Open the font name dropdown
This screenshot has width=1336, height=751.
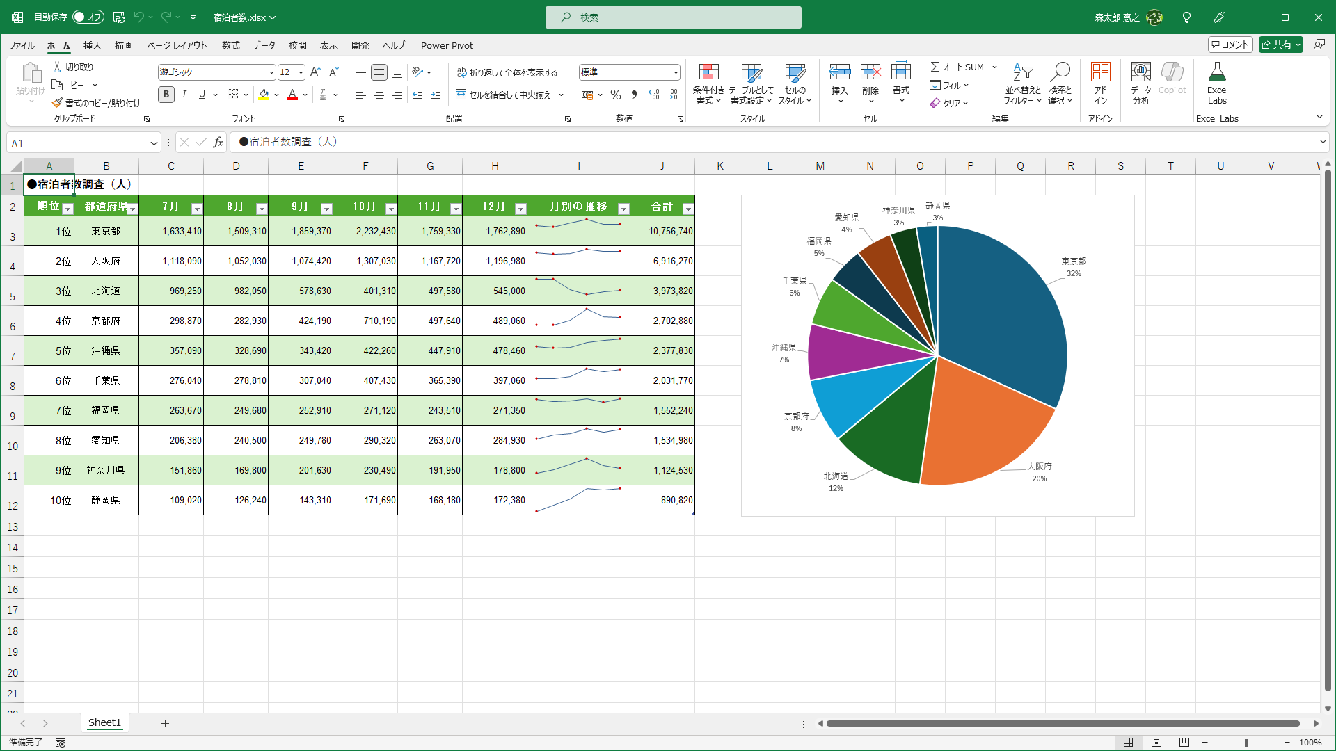click(x=271, y=72)
